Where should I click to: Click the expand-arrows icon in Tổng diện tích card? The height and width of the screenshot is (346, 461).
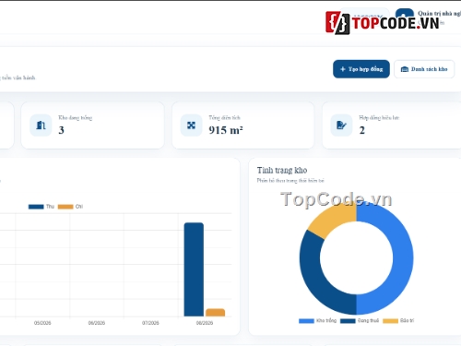coord(191,125)
